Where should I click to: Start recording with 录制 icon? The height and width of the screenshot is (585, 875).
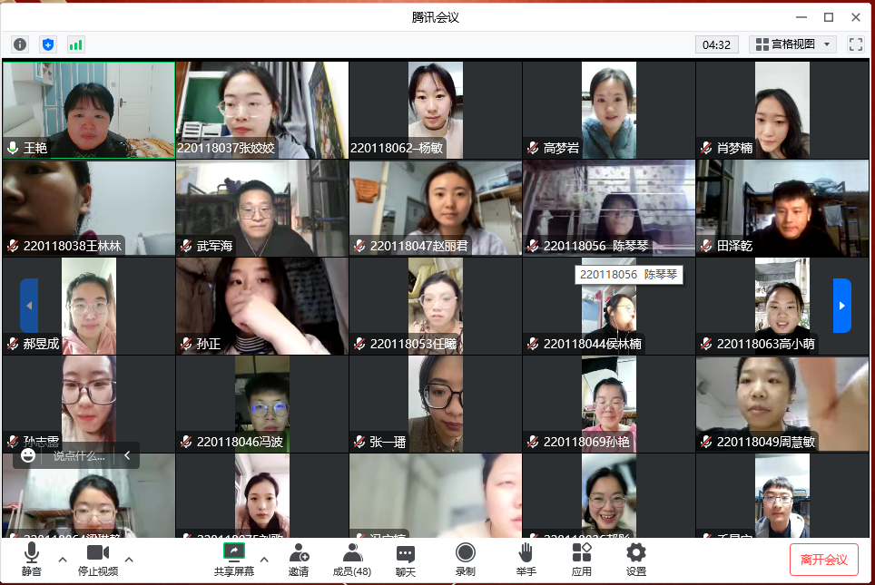[466, 559]
